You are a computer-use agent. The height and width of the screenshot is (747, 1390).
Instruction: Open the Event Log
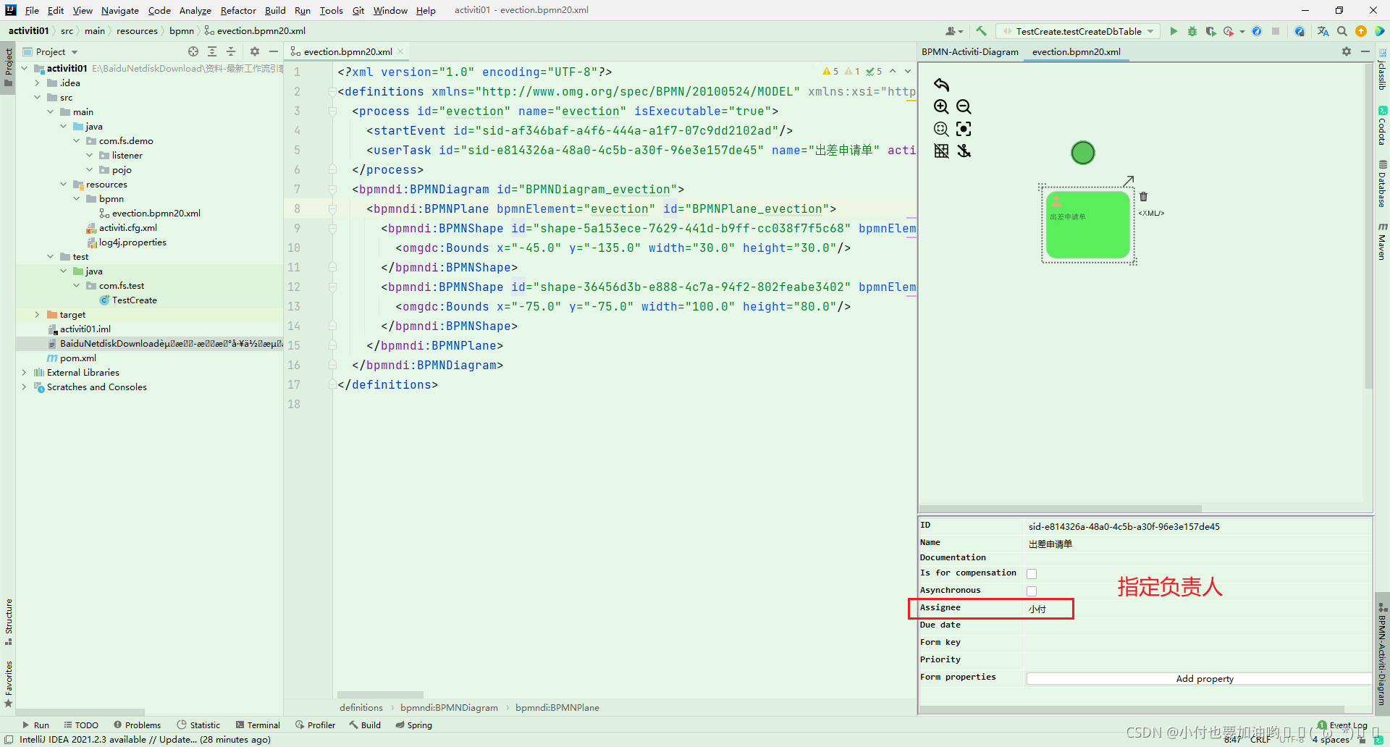coord(1342,725)
